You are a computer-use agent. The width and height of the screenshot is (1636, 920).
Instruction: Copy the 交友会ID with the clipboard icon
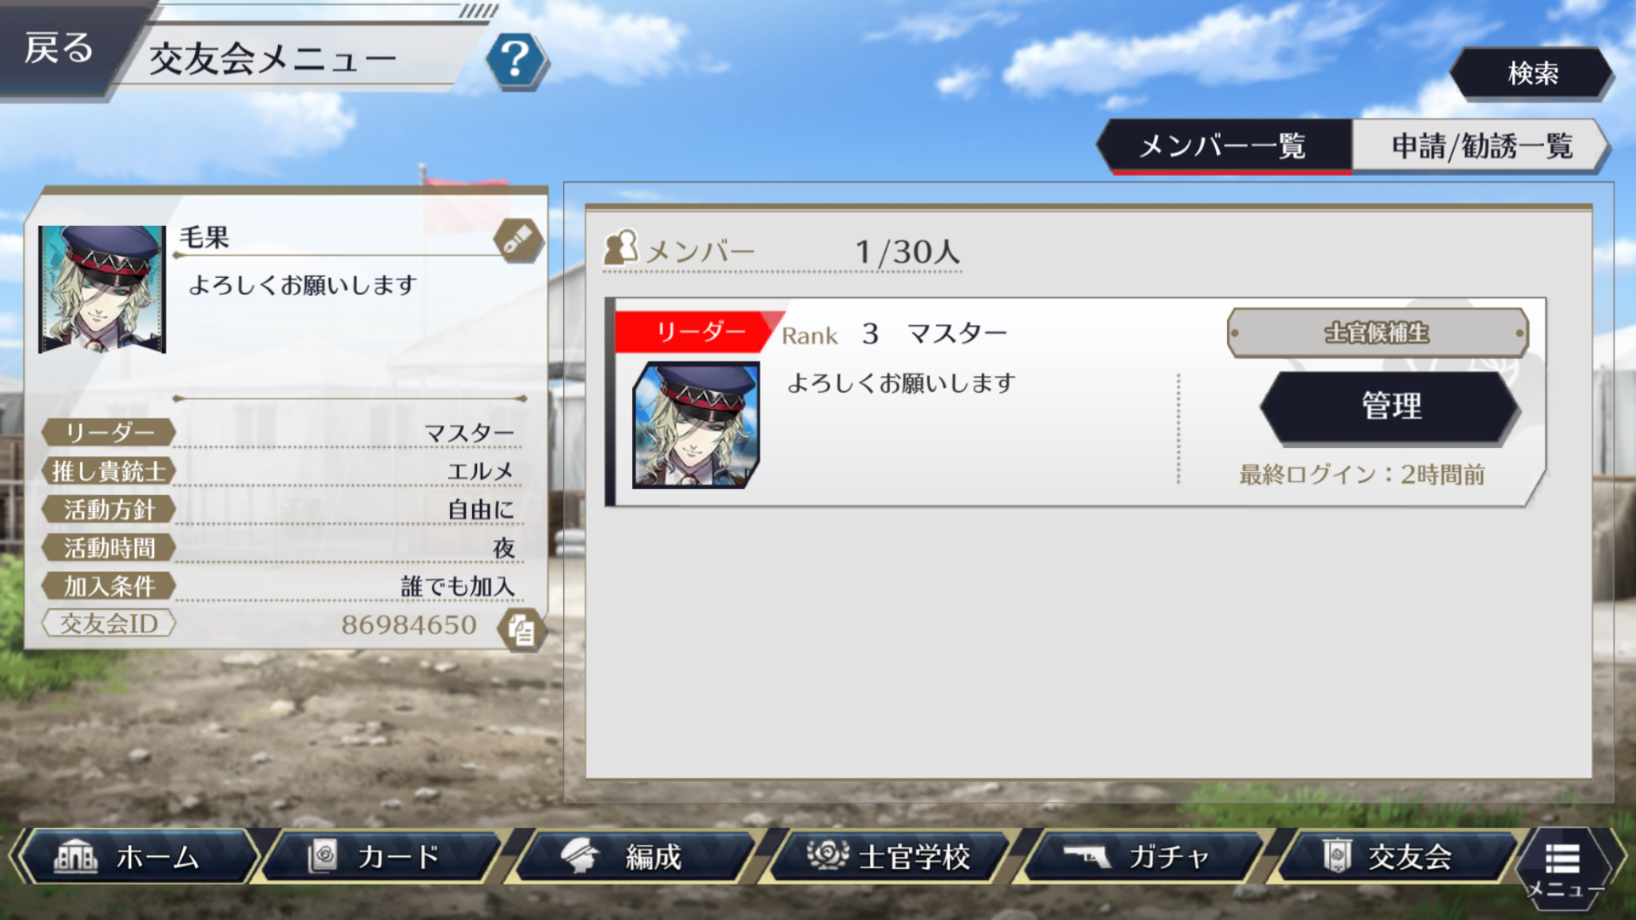point(522,629)
